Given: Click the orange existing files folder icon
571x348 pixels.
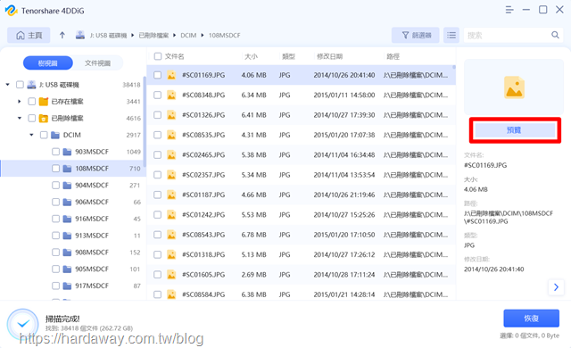Looking at the screenshot, I should [x=44, y=102].
